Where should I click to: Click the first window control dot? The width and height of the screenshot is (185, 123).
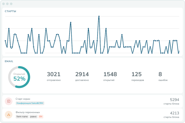4,4
